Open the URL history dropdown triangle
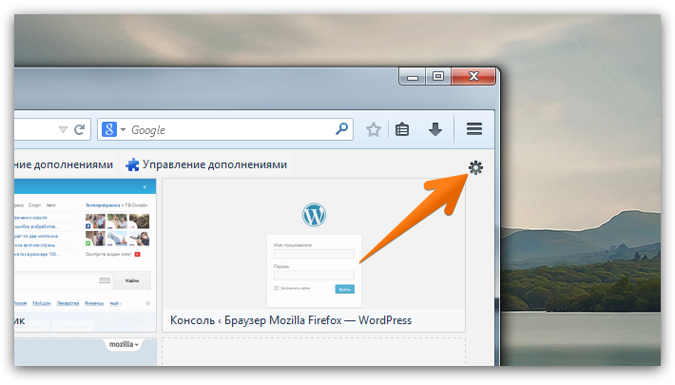This screenshot has height=385, width=675. 63,129
